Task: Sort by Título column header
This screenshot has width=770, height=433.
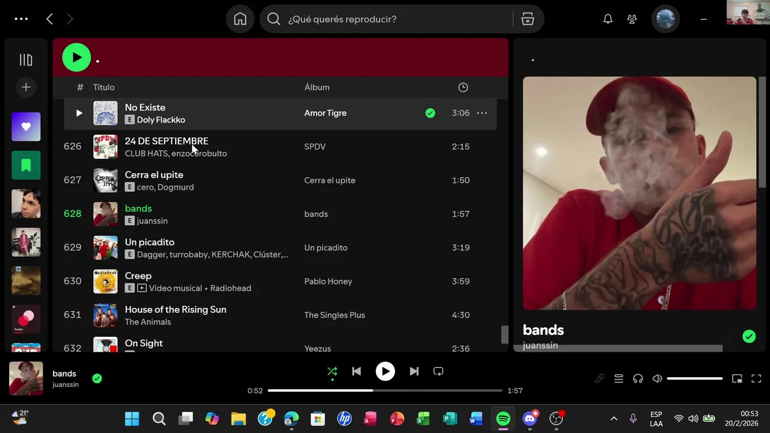Action: tap(103, 87)
